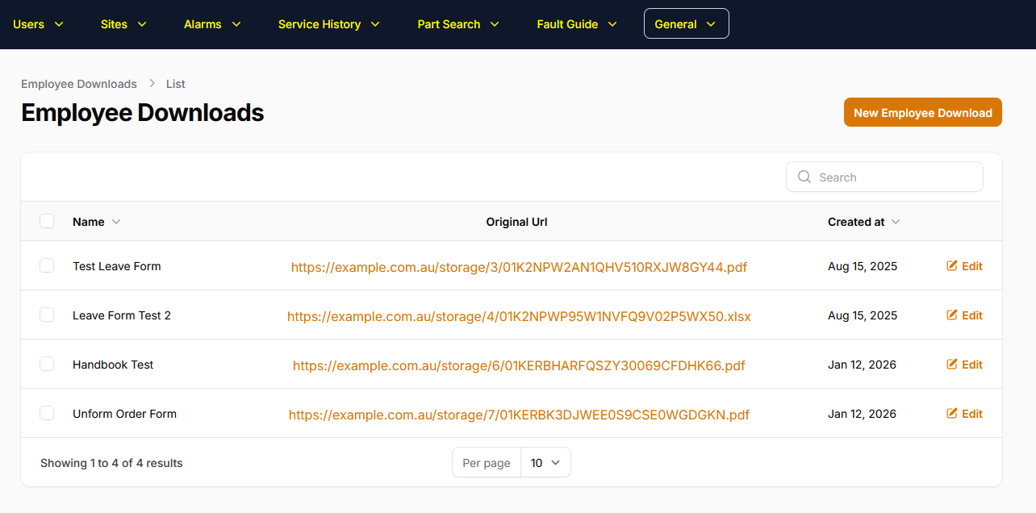Click the edit pencil icon for Unform Order Form
The height and width of the screenshot is (513, 1036).
(x=952, y=413)
